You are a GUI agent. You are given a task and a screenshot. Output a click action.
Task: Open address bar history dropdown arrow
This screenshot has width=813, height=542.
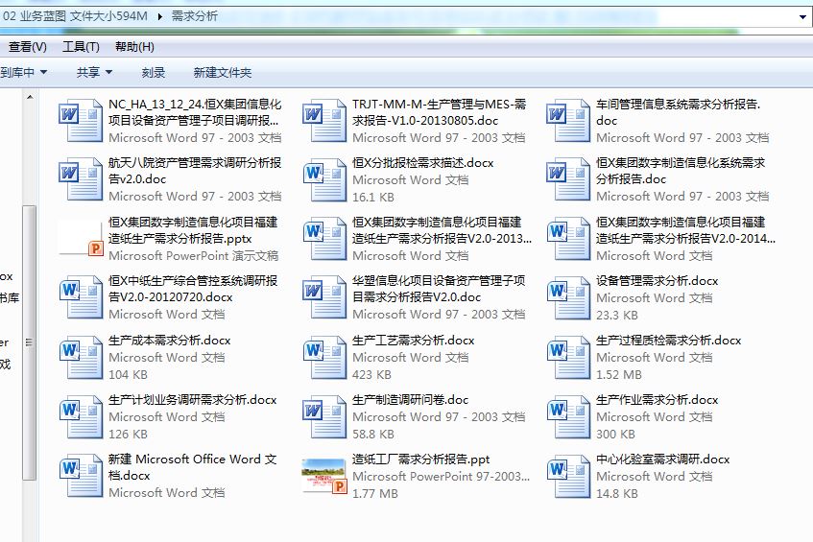click(802, 17)
